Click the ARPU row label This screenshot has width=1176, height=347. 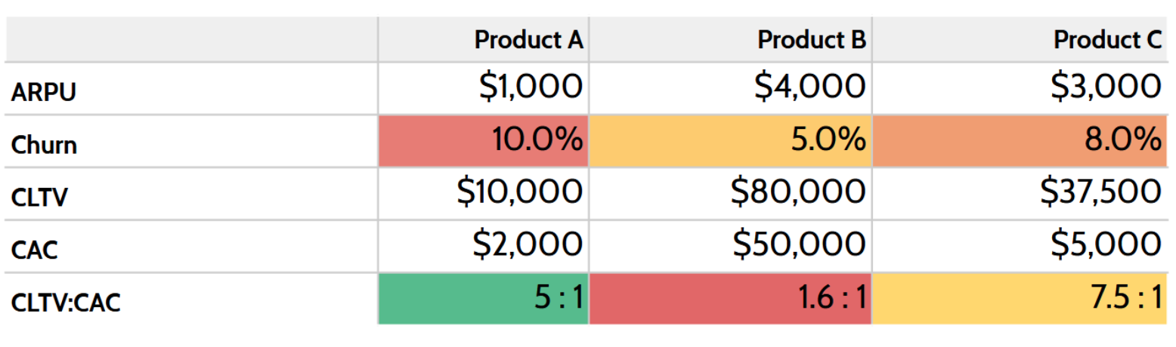tap(44, 93)
